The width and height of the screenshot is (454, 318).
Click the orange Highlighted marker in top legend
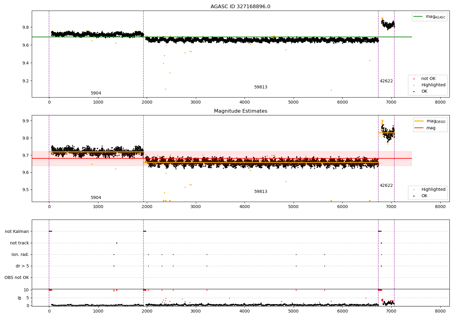pos(414,85)
